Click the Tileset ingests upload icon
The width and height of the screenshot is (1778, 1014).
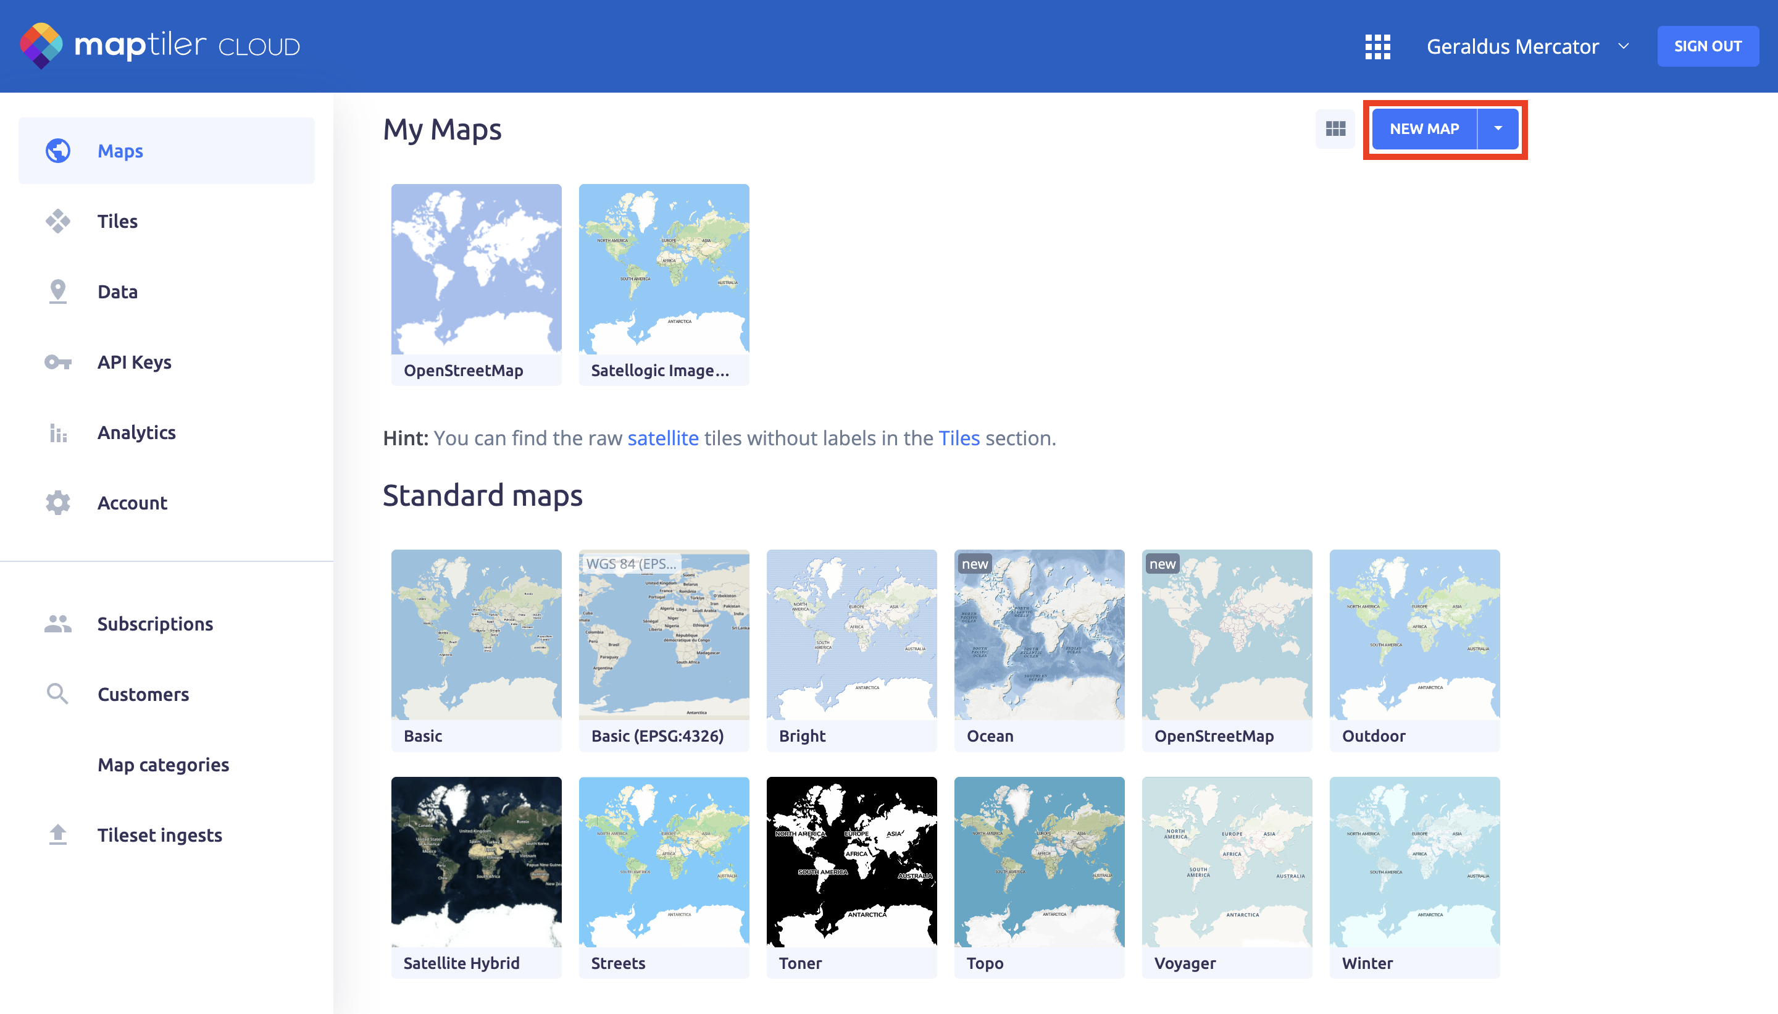click(x=58, y=835)
